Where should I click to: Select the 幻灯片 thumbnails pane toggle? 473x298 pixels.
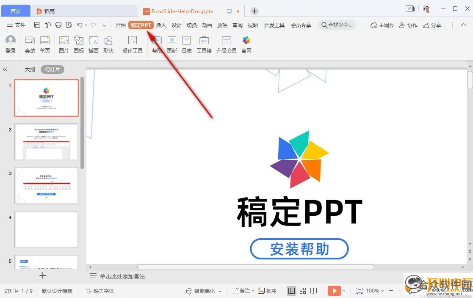coord(52,70)
